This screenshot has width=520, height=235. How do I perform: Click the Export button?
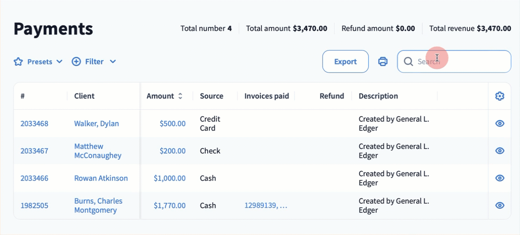coord(345,61)
